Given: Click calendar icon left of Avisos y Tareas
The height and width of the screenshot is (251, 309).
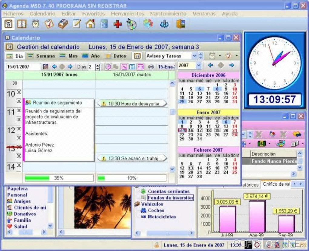Looking at the screenshot, I should 137,56.
